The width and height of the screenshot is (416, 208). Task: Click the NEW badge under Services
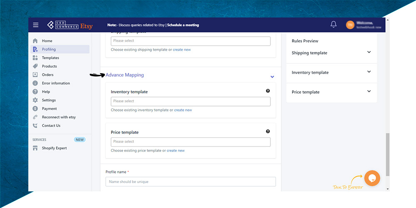[x=79, y=140]
